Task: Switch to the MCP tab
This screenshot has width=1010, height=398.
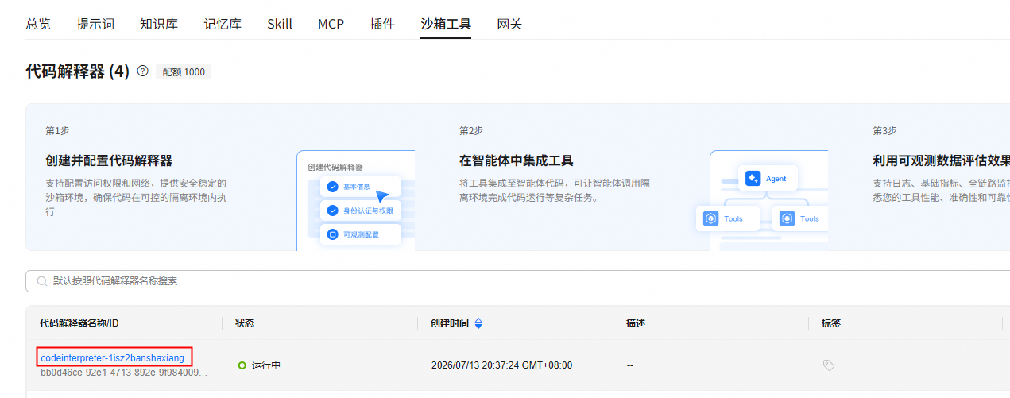Action: tap(331, 24)
